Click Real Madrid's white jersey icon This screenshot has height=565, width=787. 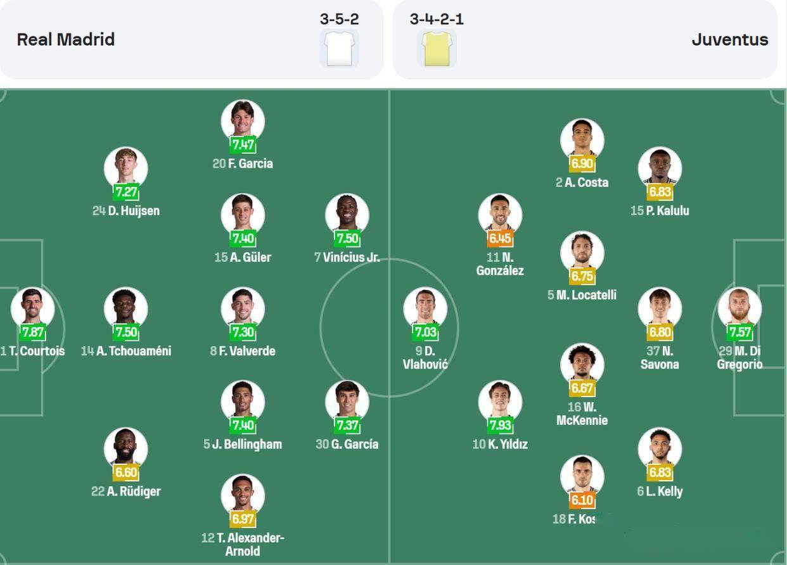point(339,49)
